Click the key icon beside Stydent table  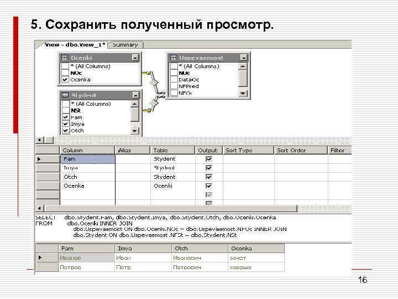tap(146, 111)
